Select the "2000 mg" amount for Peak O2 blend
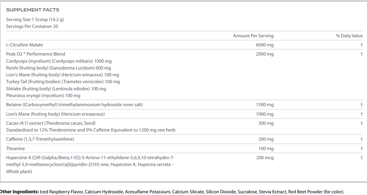The height and width of the screenshot is (195, 367). (265, 54)
